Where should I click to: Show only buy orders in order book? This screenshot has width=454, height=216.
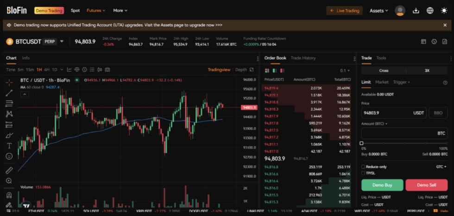coord(274,71)
